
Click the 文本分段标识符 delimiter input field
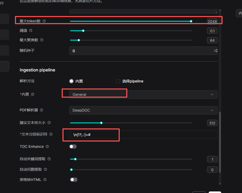pos(143,134)
